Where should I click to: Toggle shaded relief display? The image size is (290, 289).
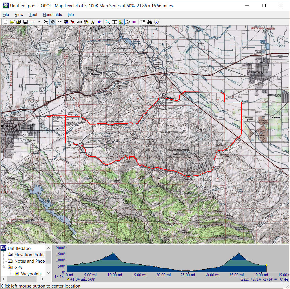(x=121, y=22)
